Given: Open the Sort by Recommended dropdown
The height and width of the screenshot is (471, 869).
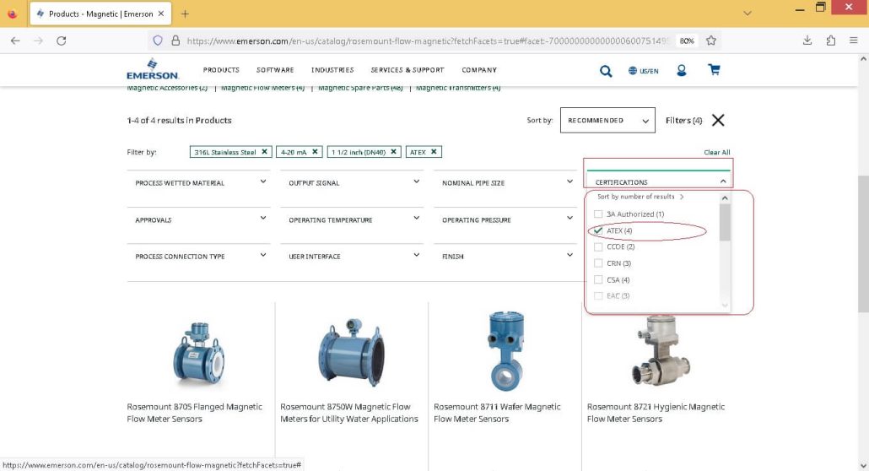Looking at the screenshot, I should [x=607, y=120].
